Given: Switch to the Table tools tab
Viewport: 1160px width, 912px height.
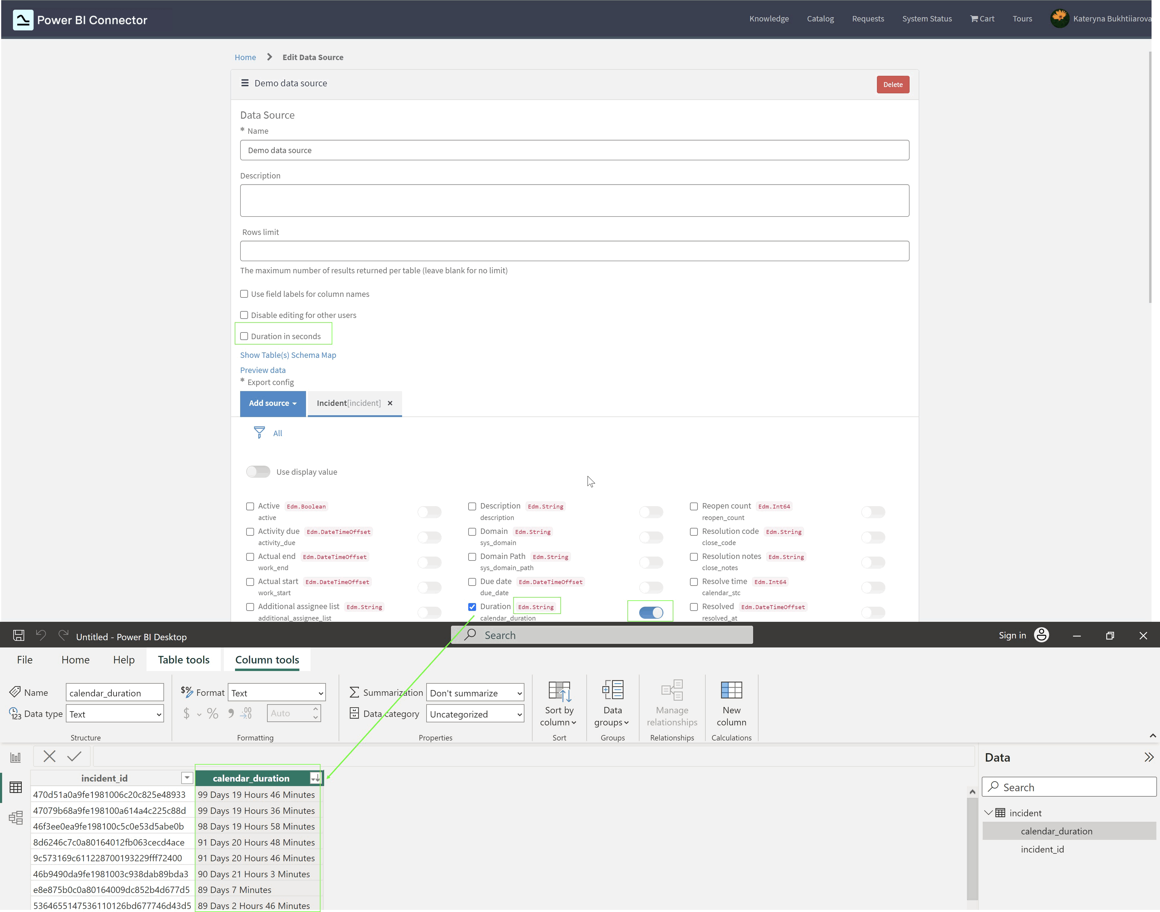Looking at the screenshot, I should coord(183,660).
